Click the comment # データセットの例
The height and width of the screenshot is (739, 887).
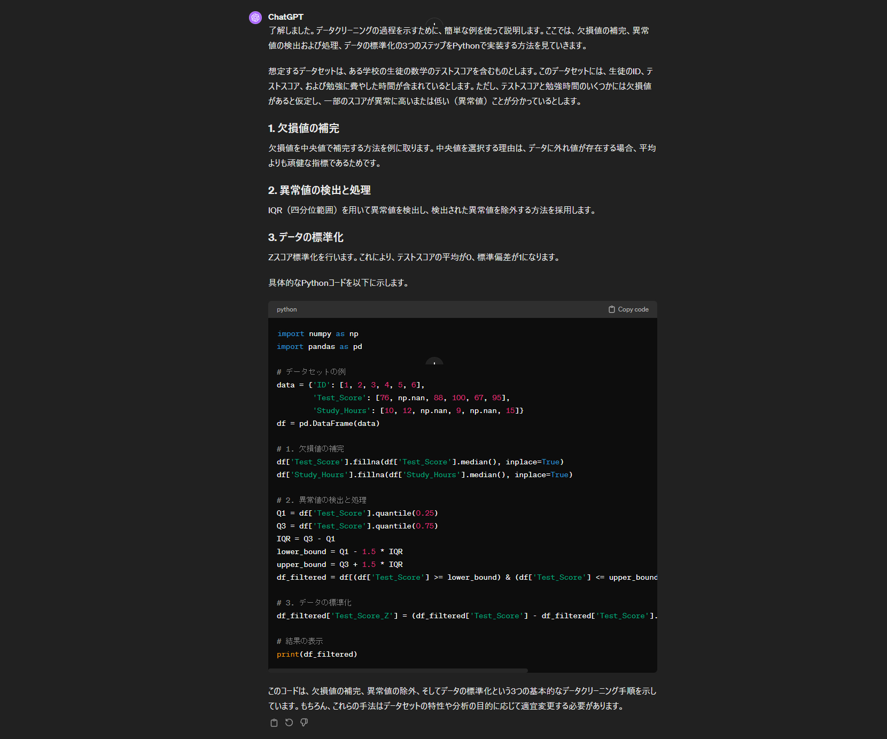[x=311, y=372]
